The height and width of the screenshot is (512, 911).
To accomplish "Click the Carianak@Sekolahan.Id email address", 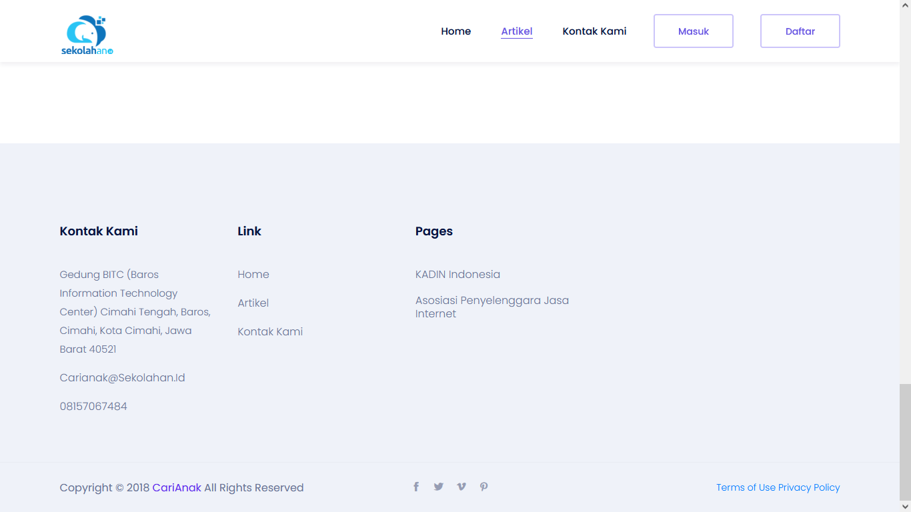I will 122,378.
